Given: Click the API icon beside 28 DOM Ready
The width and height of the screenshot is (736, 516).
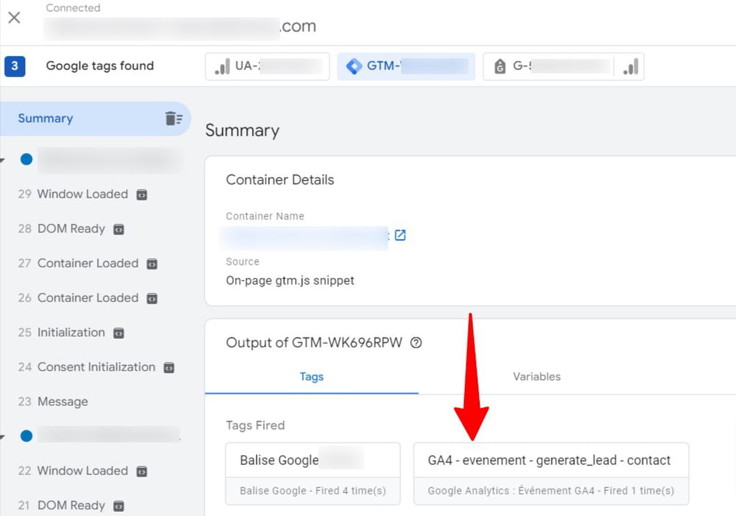Looking at the screenshot, I should (119, 229).
